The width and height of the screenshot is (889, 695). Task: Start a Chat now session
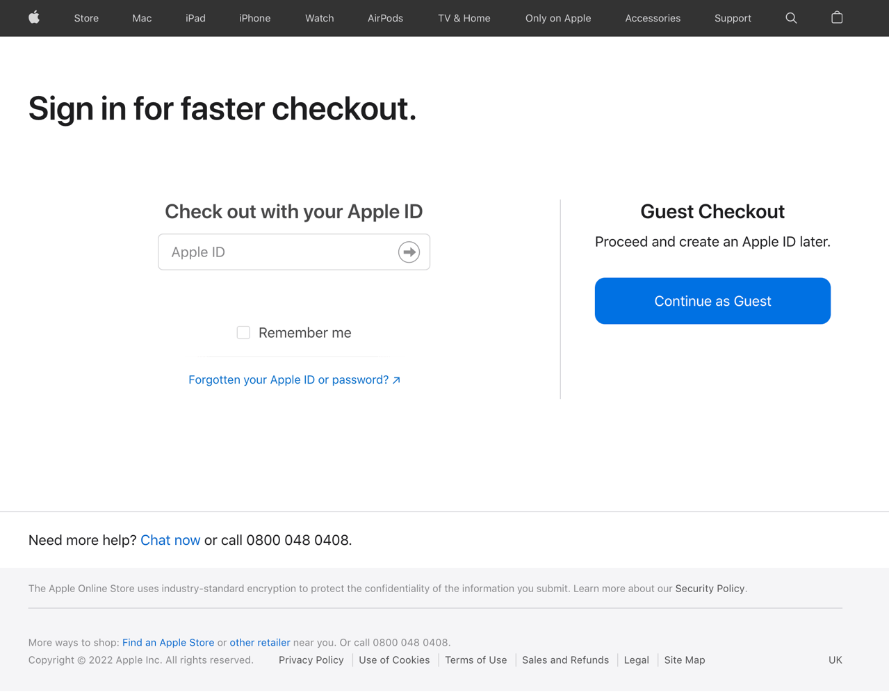coord(170,540)
